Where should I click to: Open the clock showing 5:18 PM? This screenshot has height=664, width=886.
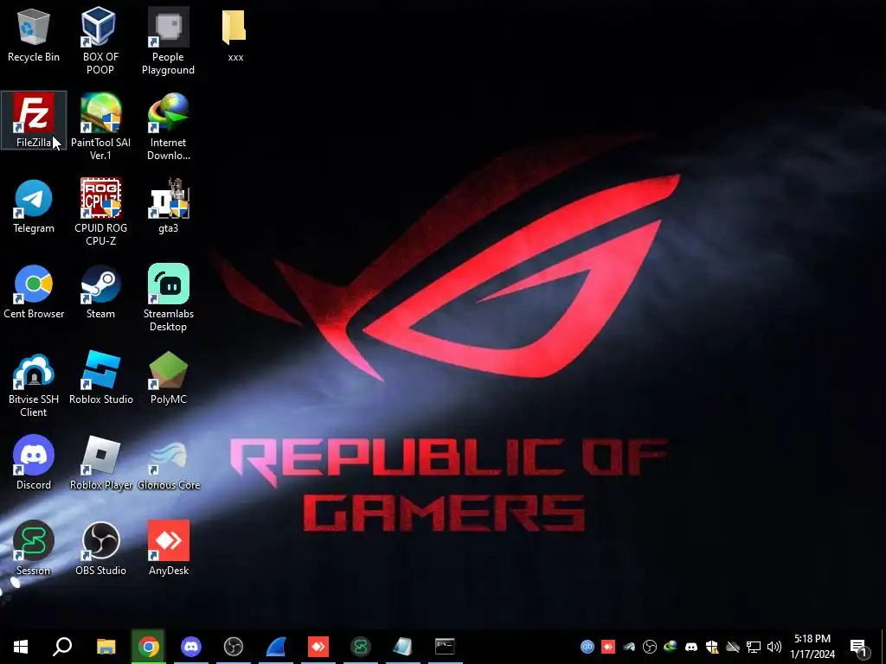click(x=812, y=647)
